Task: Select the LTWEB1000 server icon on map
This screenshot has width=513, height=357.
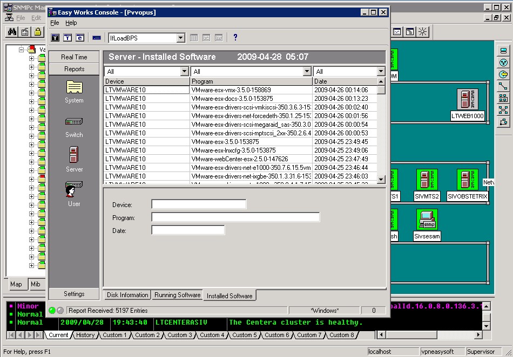Action: pos(468,99)
